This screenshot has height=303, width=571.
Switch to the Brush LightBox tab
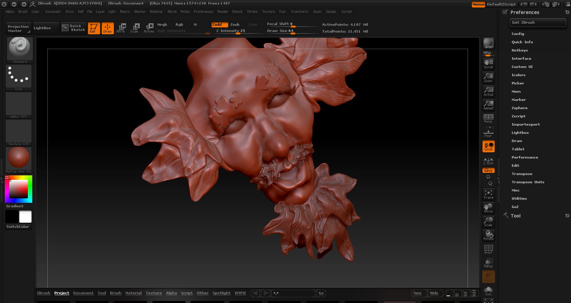(x=115, y=293)
